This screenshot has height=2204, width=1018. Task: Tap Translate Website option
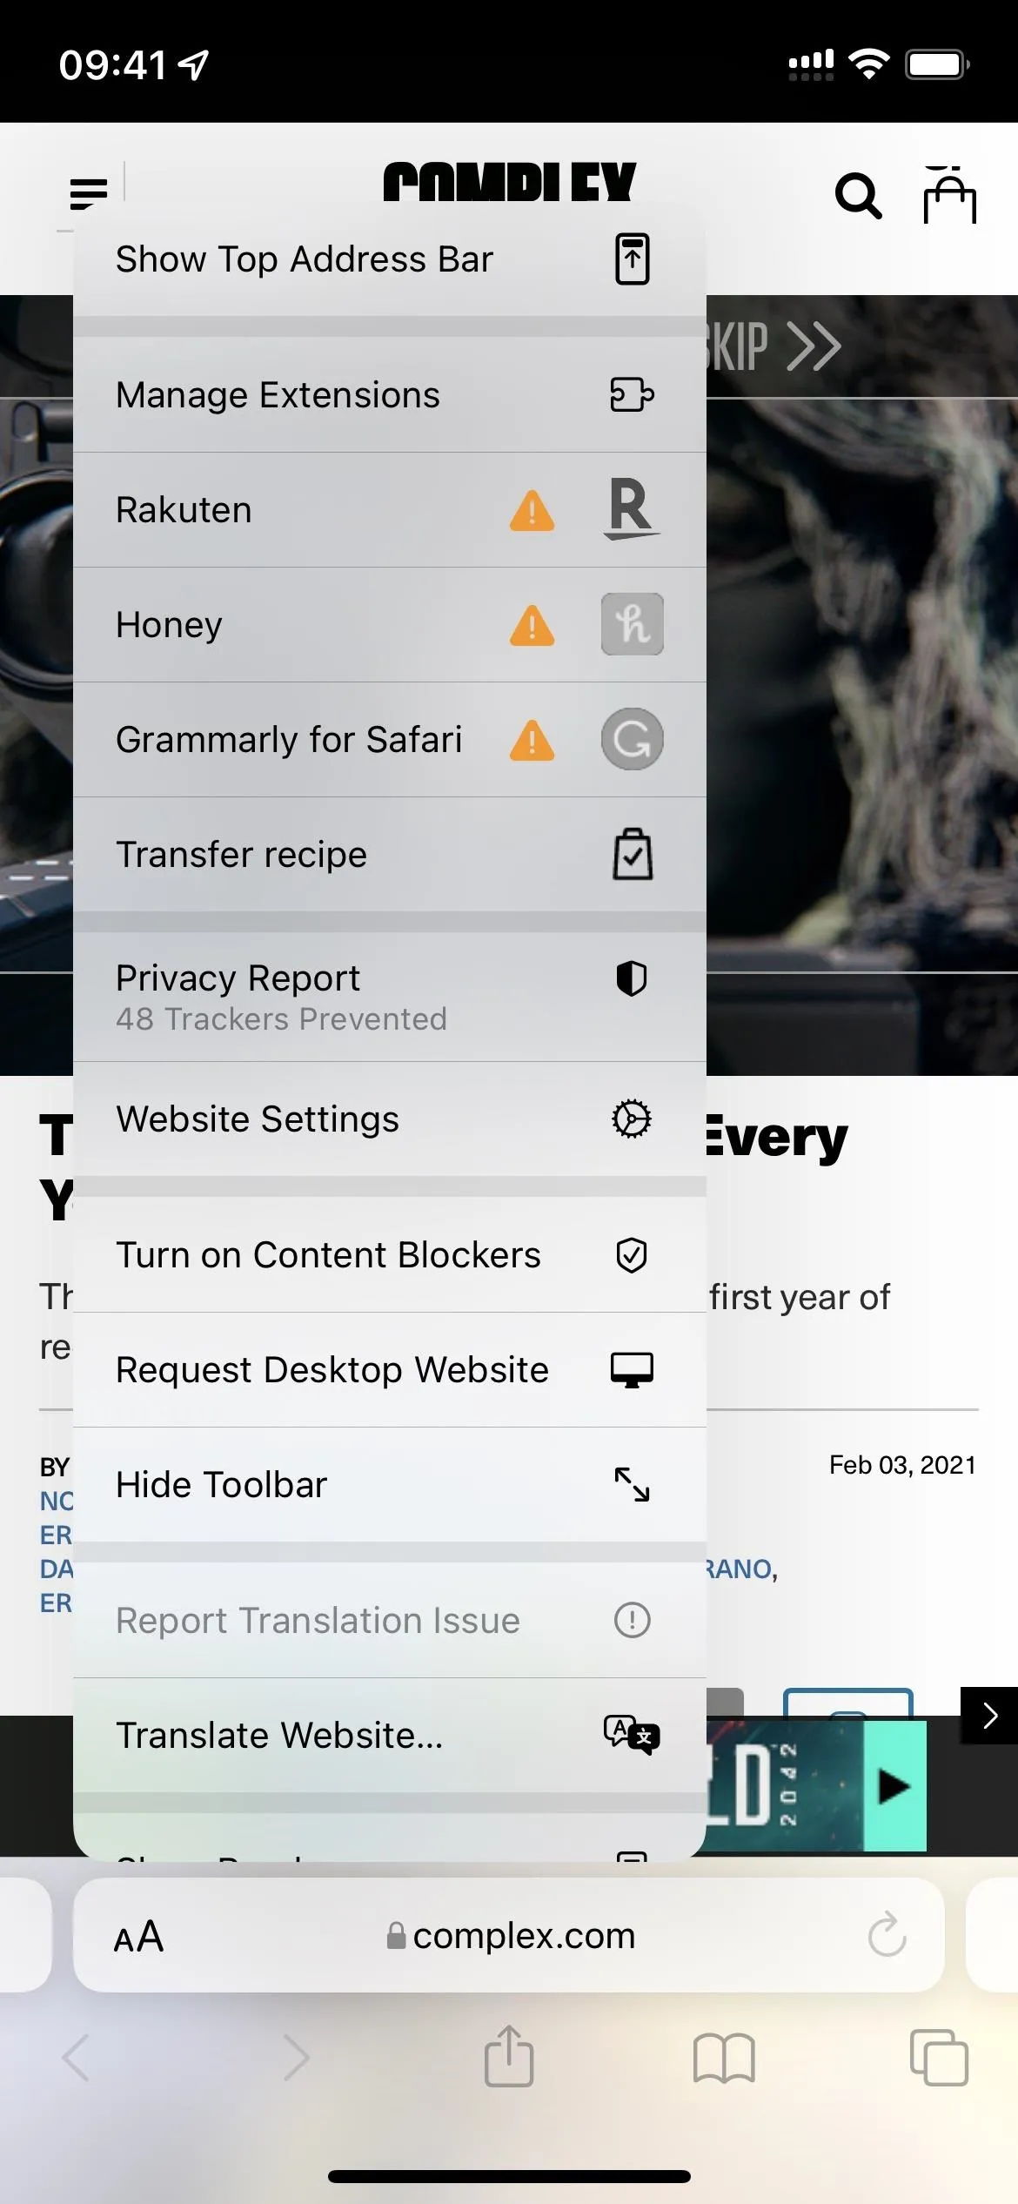390,1736
